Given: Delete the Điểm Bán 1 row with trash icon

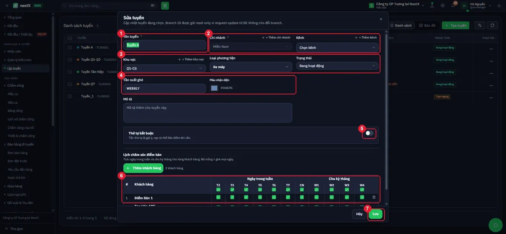Looking at the screenshot, I should (374, 197).
